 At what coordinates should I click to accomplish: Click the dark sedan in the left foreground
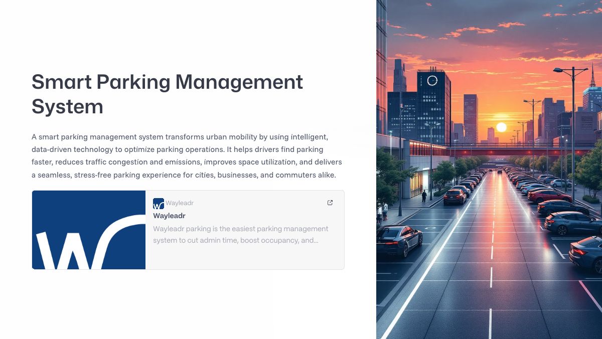(399, 240)
